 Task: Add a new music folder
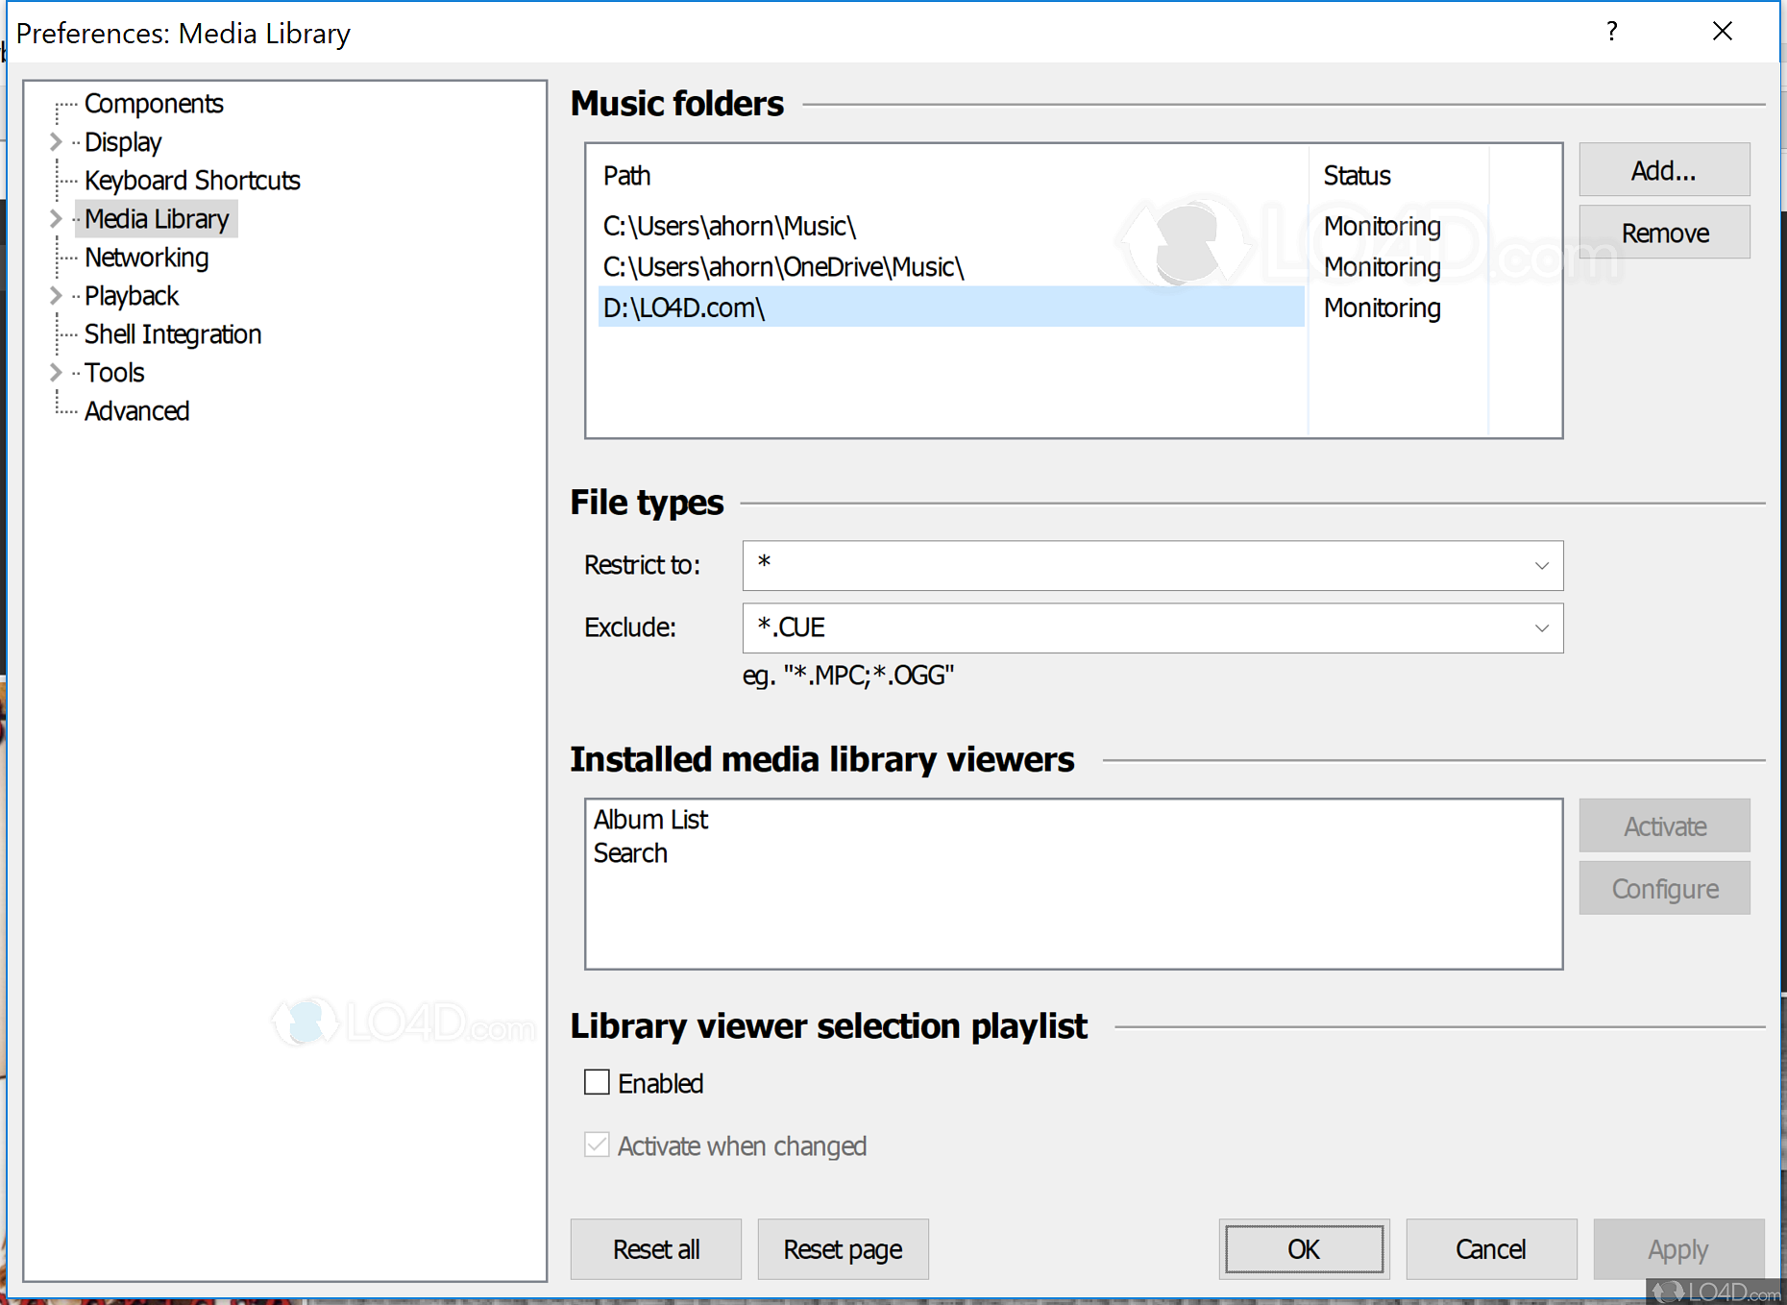(x=1664, y=169)
